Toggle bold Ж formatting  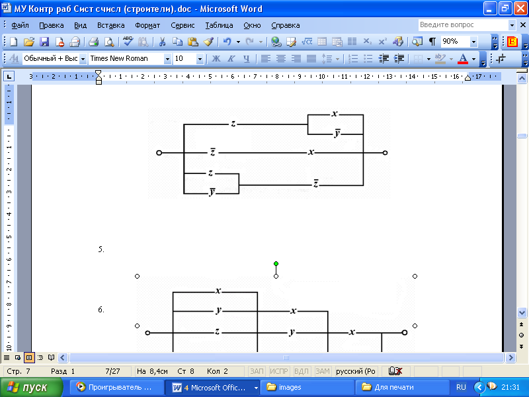(216, 58)
